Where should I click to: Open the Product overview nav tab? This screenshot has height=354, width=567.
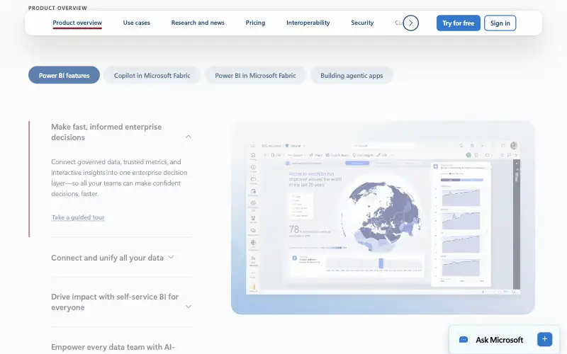pos(77,23)
